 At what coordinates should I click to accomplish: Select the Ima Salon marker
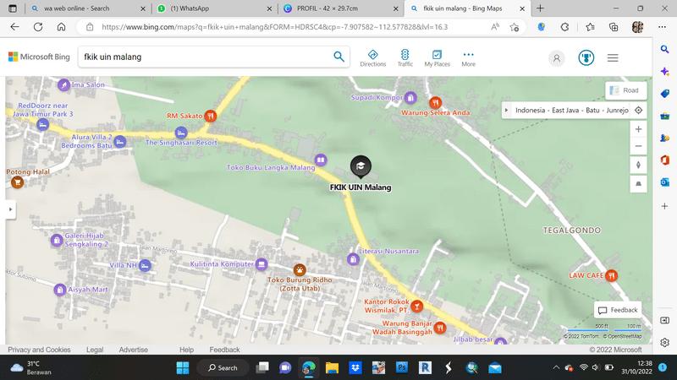tap(64, 85)
